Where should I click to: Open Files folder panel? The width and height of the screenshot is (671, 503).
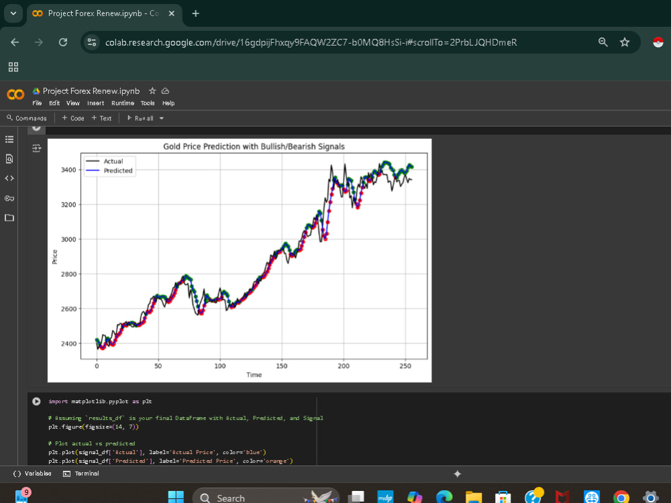tap(9, 218)
